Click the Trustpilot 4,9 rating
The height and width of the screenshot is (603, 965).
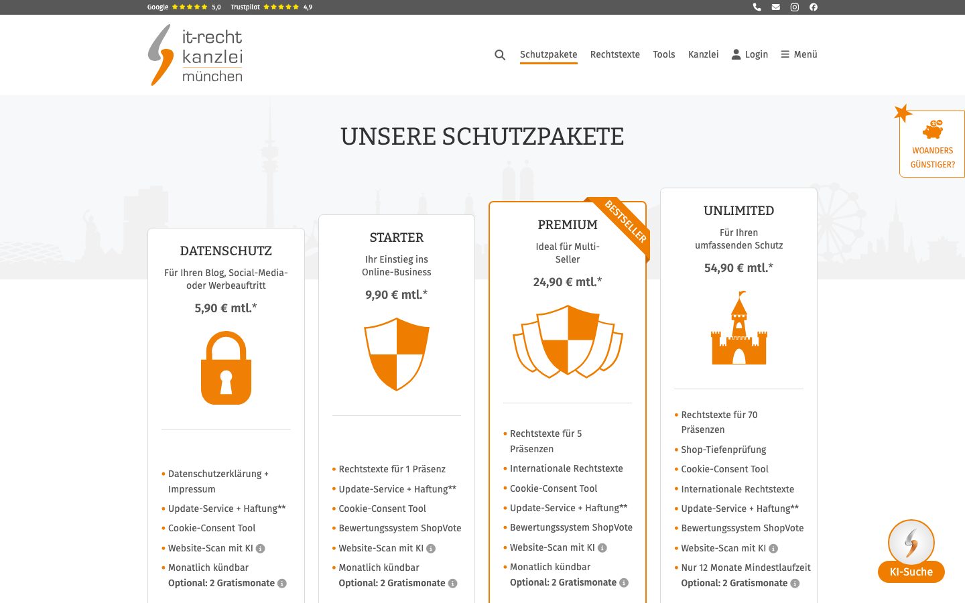(x=271, y=7)
